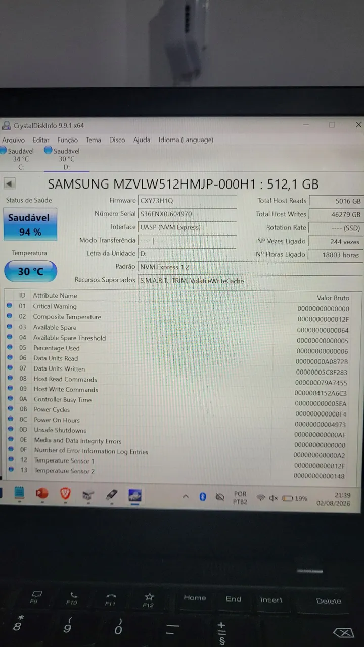364x647 pixels.
Task: Open the notepad app in taskbar
Action: [19, 493]
